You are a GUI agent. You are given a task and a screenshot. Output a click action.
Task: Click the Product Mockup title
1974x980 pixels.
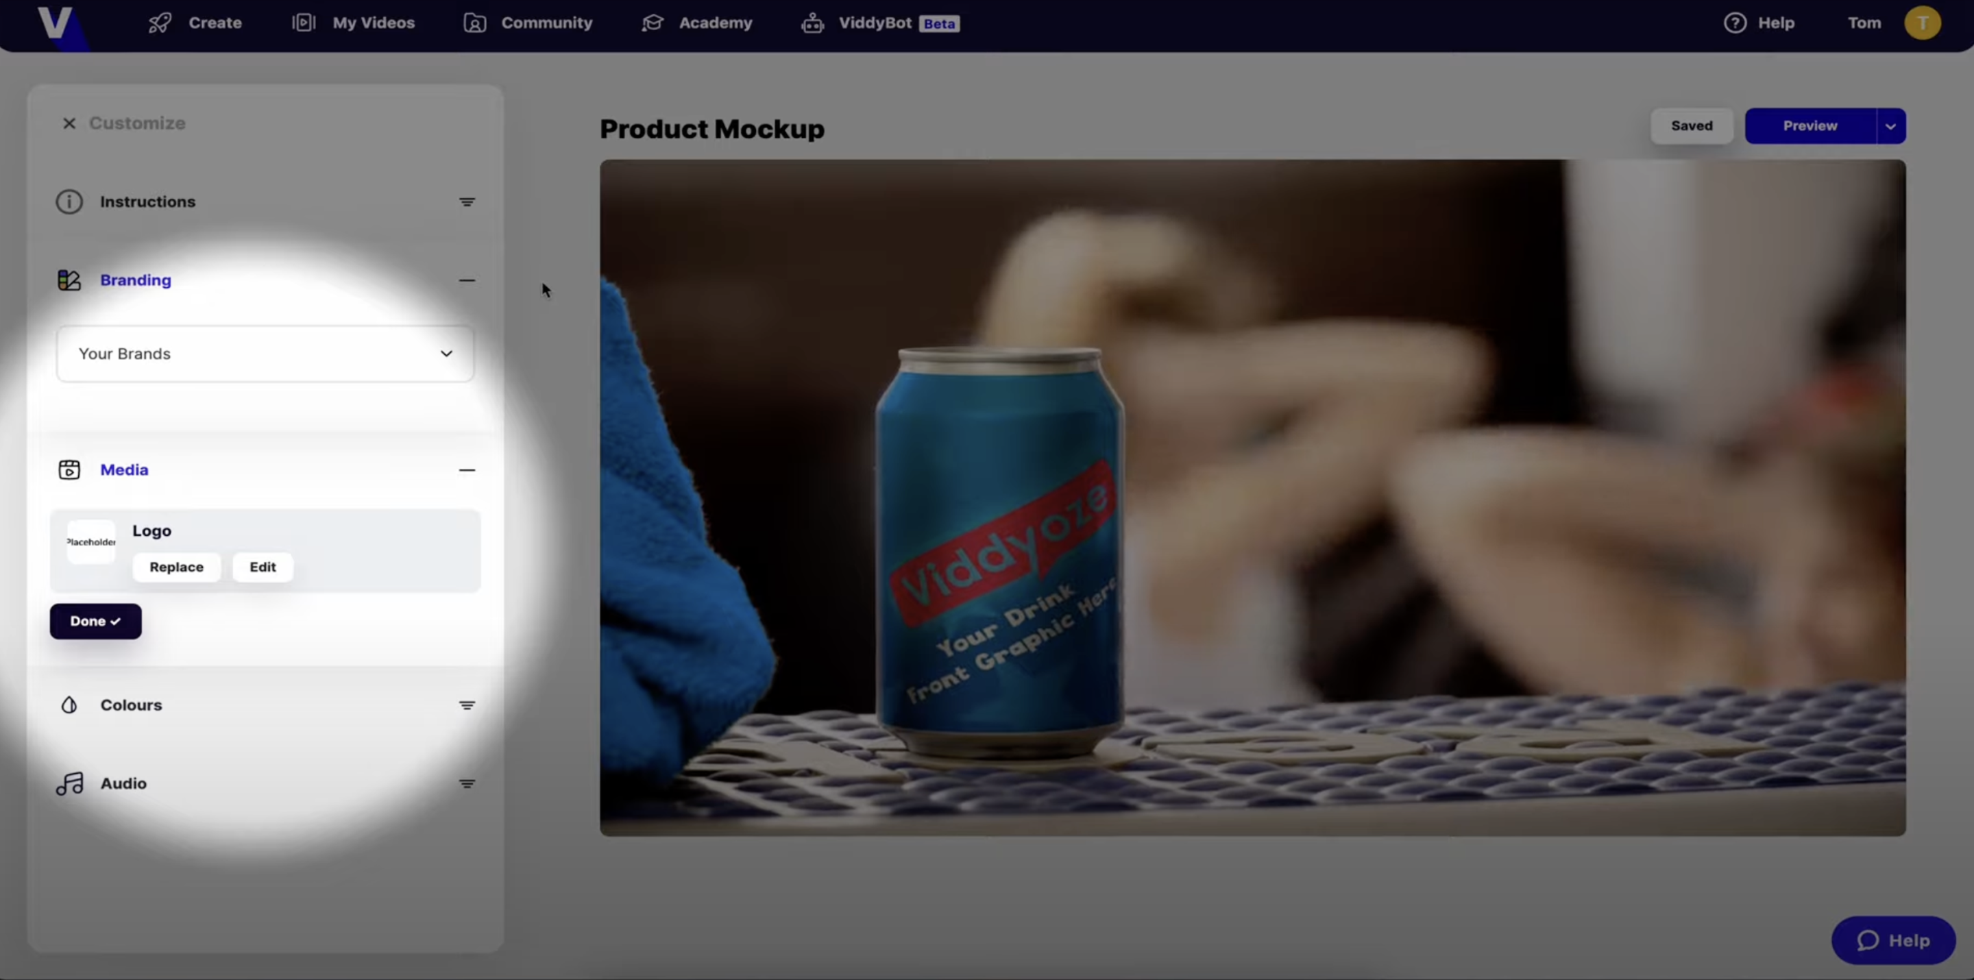[x=712, y=129]
